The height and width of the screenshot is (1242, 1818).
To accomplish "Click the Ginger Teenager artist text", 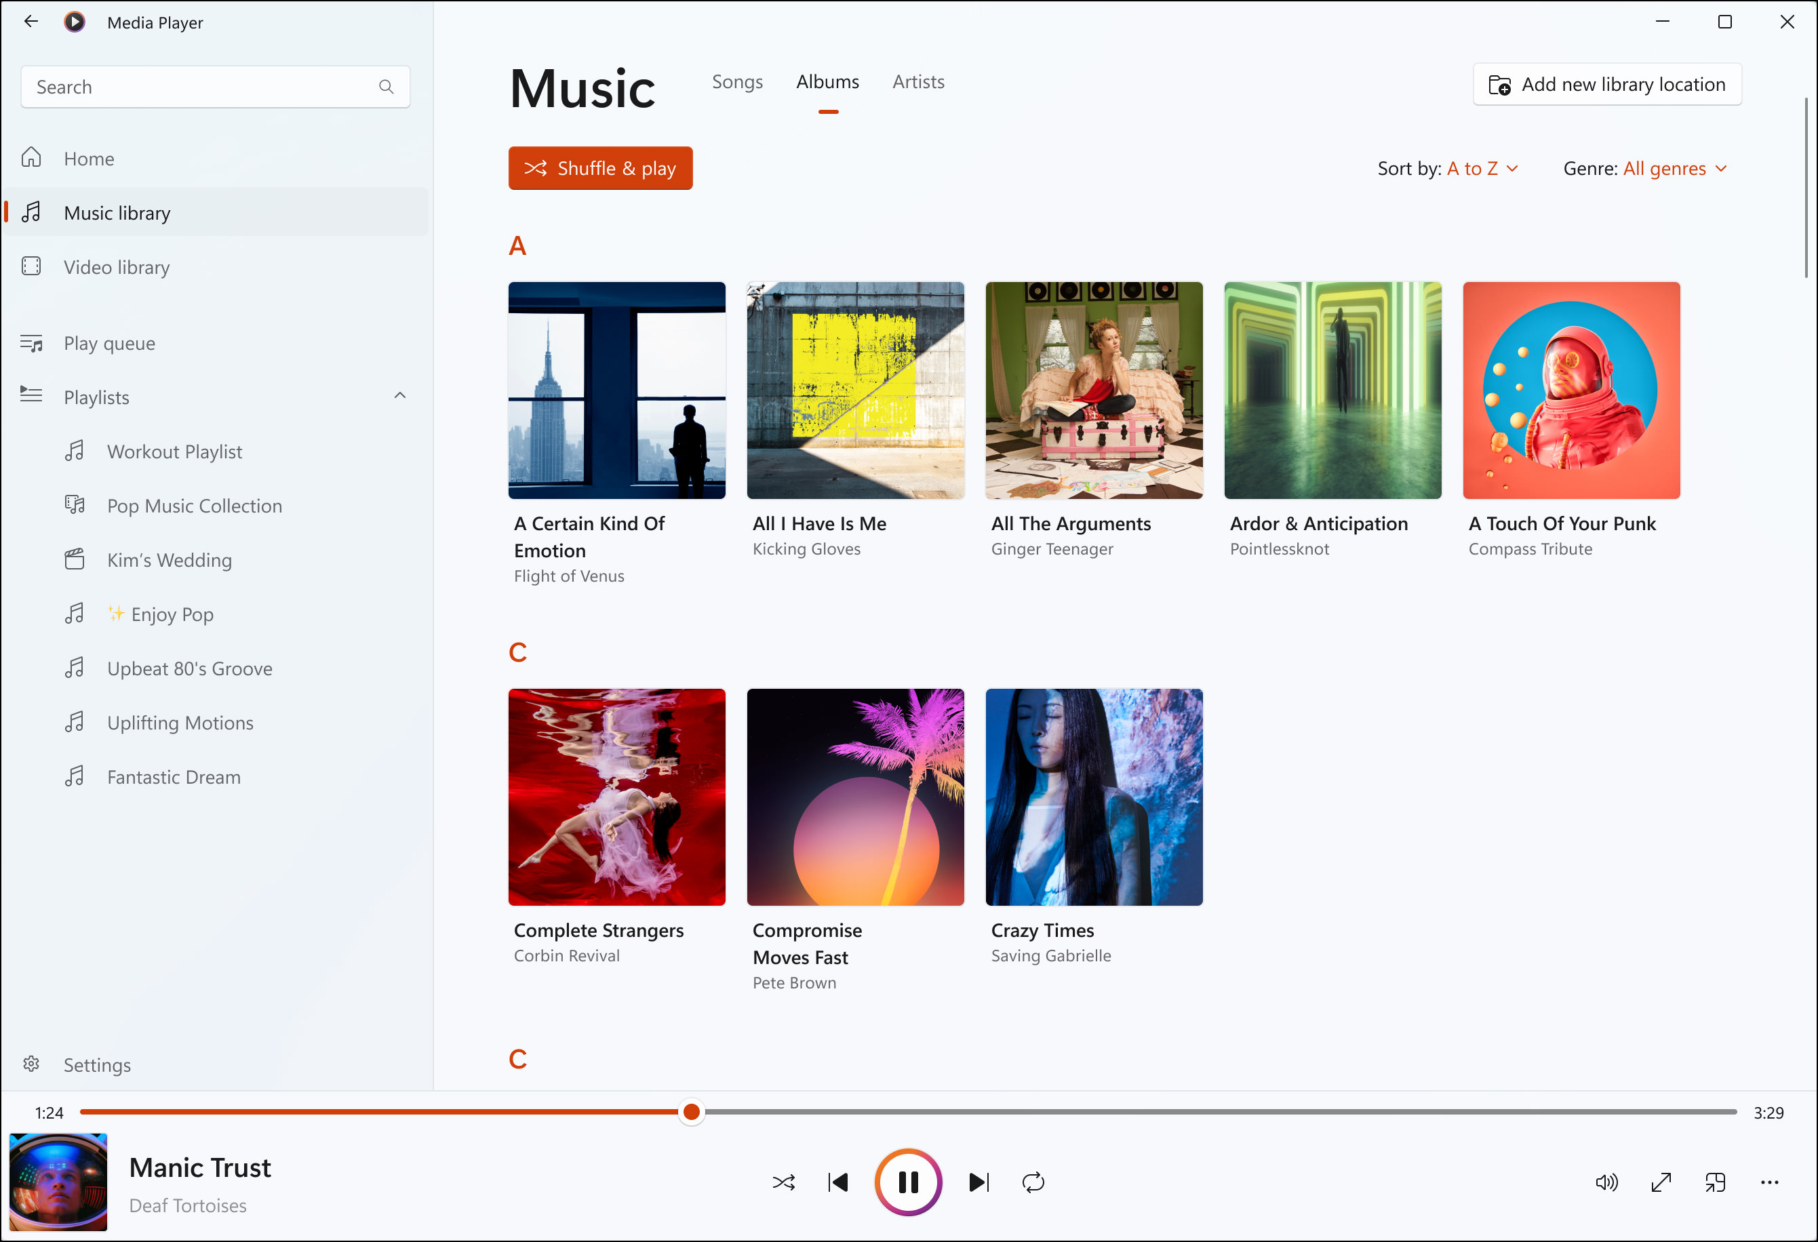I will [1052, 549].
